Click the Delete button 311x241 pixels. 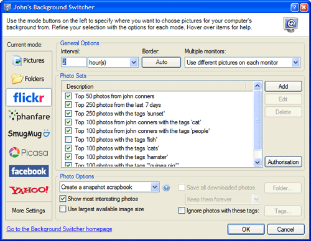point(283,112)
